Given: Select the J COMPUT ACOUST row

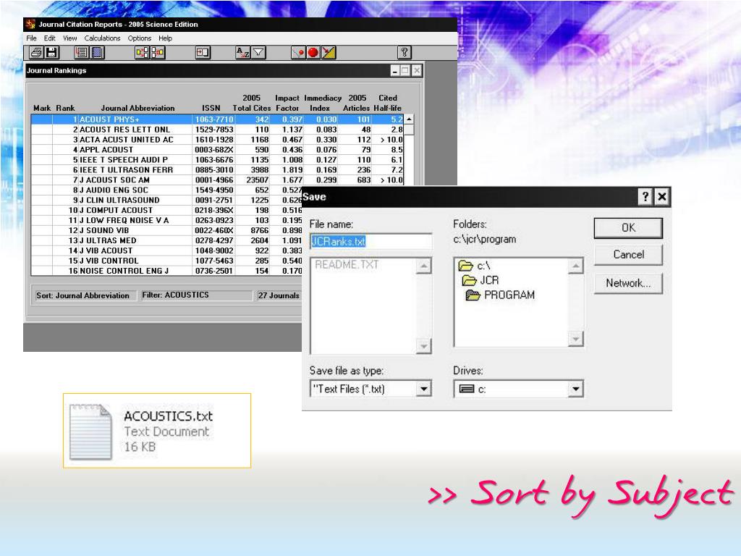Looking at the screenshot, I should point(166,211).
